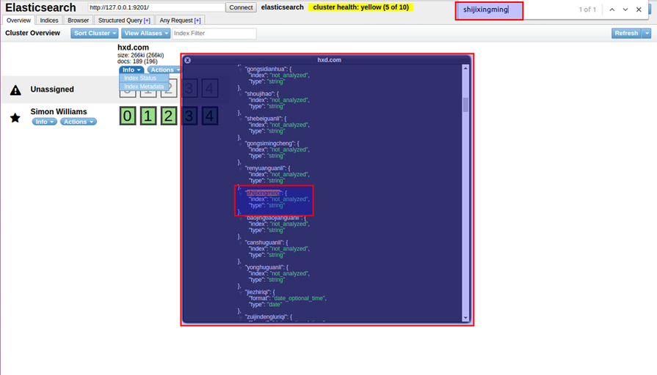Collapse the jiezhiriqi JSON node
Image resolution: width=657 pixels, height=375 pixels.
tap(241, 292)
